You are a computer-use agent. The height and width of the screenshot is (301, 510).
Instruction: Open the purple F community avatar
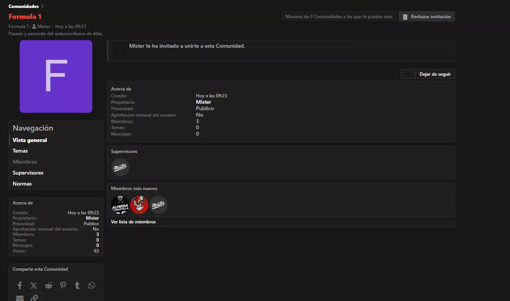(x=56, y=76)
